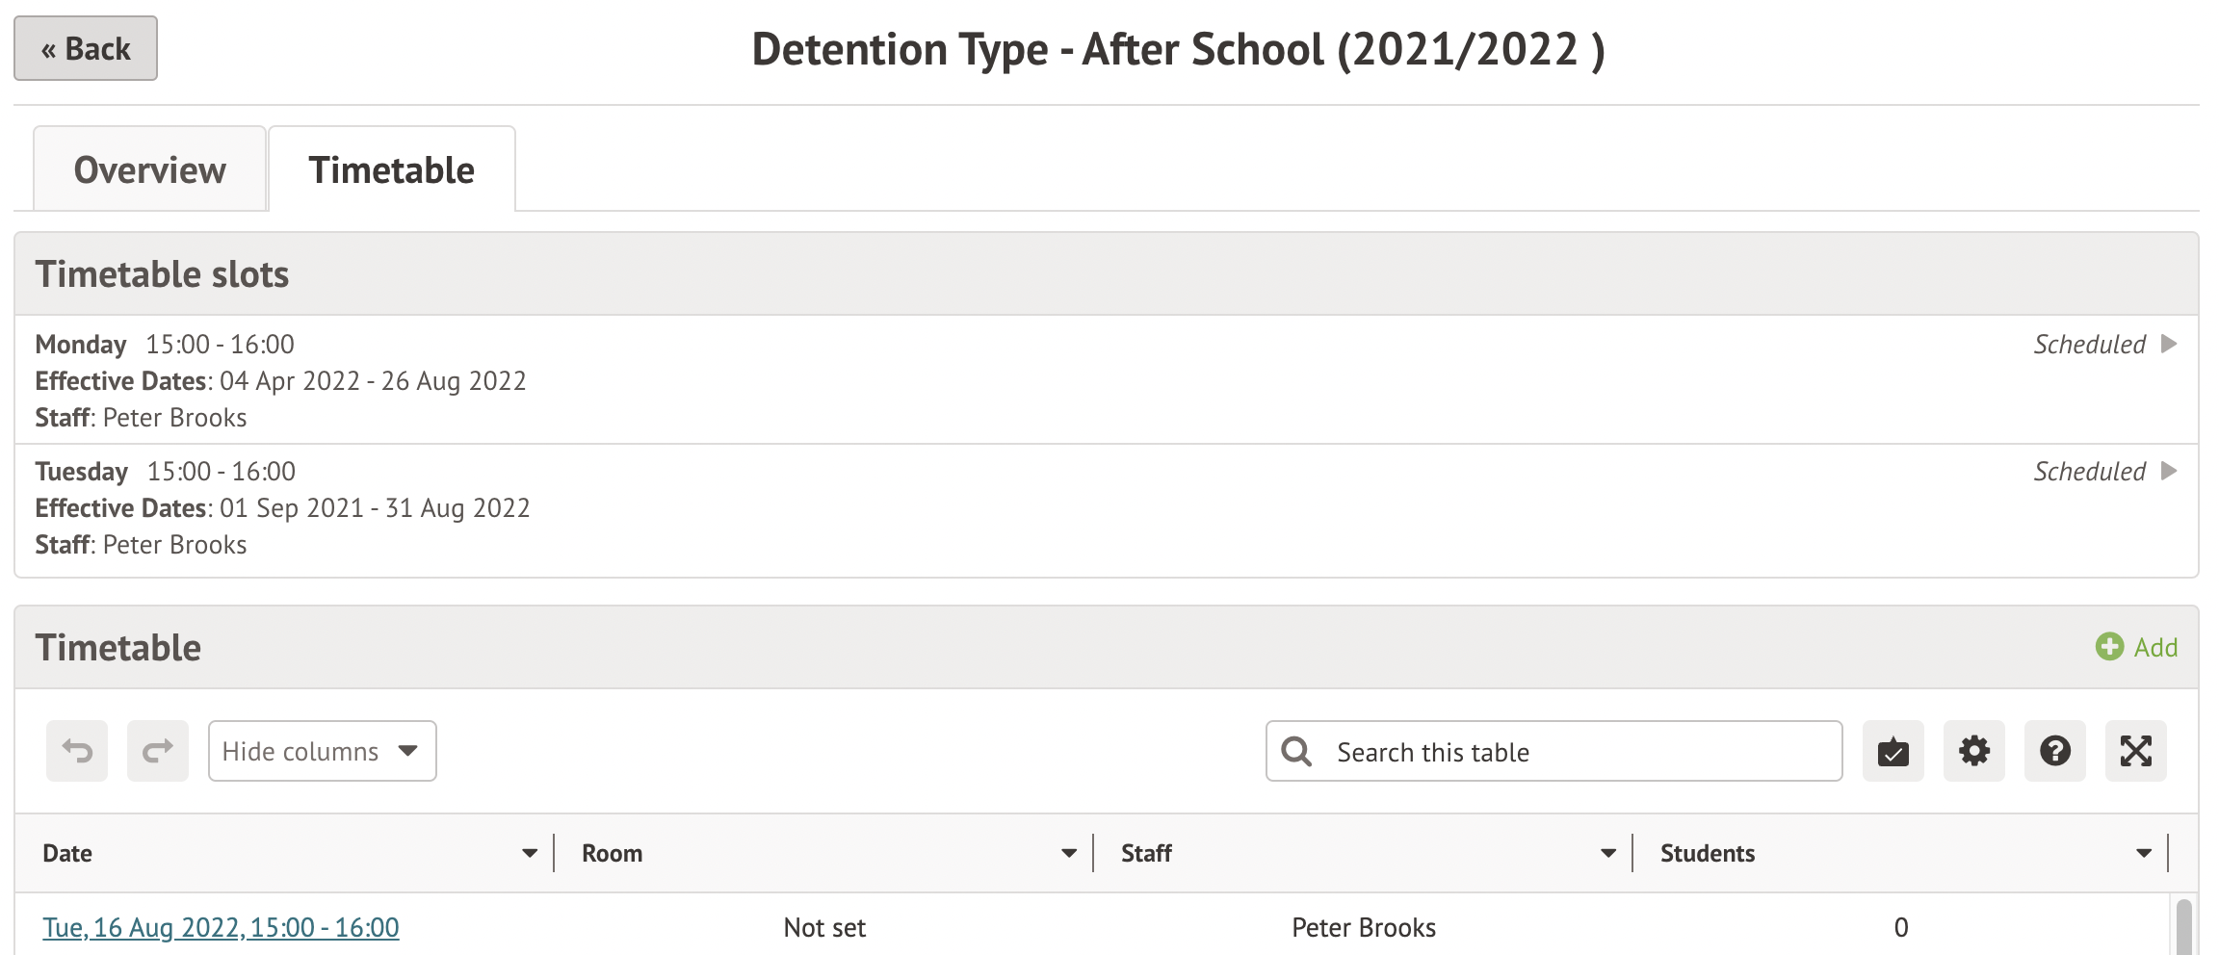Switch to the Overview tab
The height and width of the screenshot is (955, 2219).
click(x=150, y=169)
